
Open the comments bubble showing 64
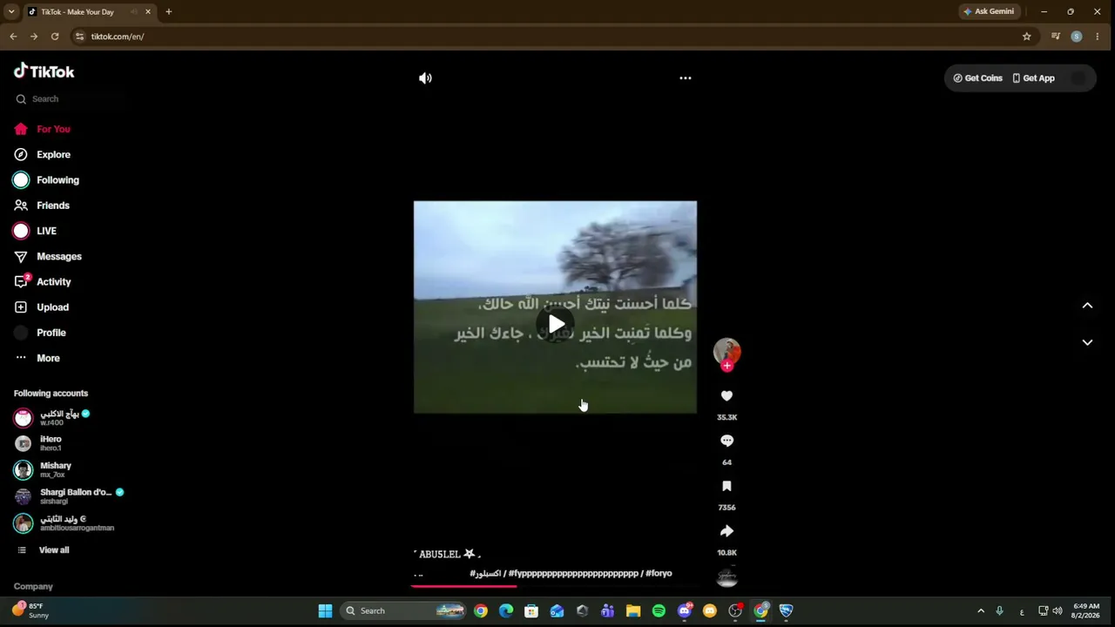coord(726,442)
